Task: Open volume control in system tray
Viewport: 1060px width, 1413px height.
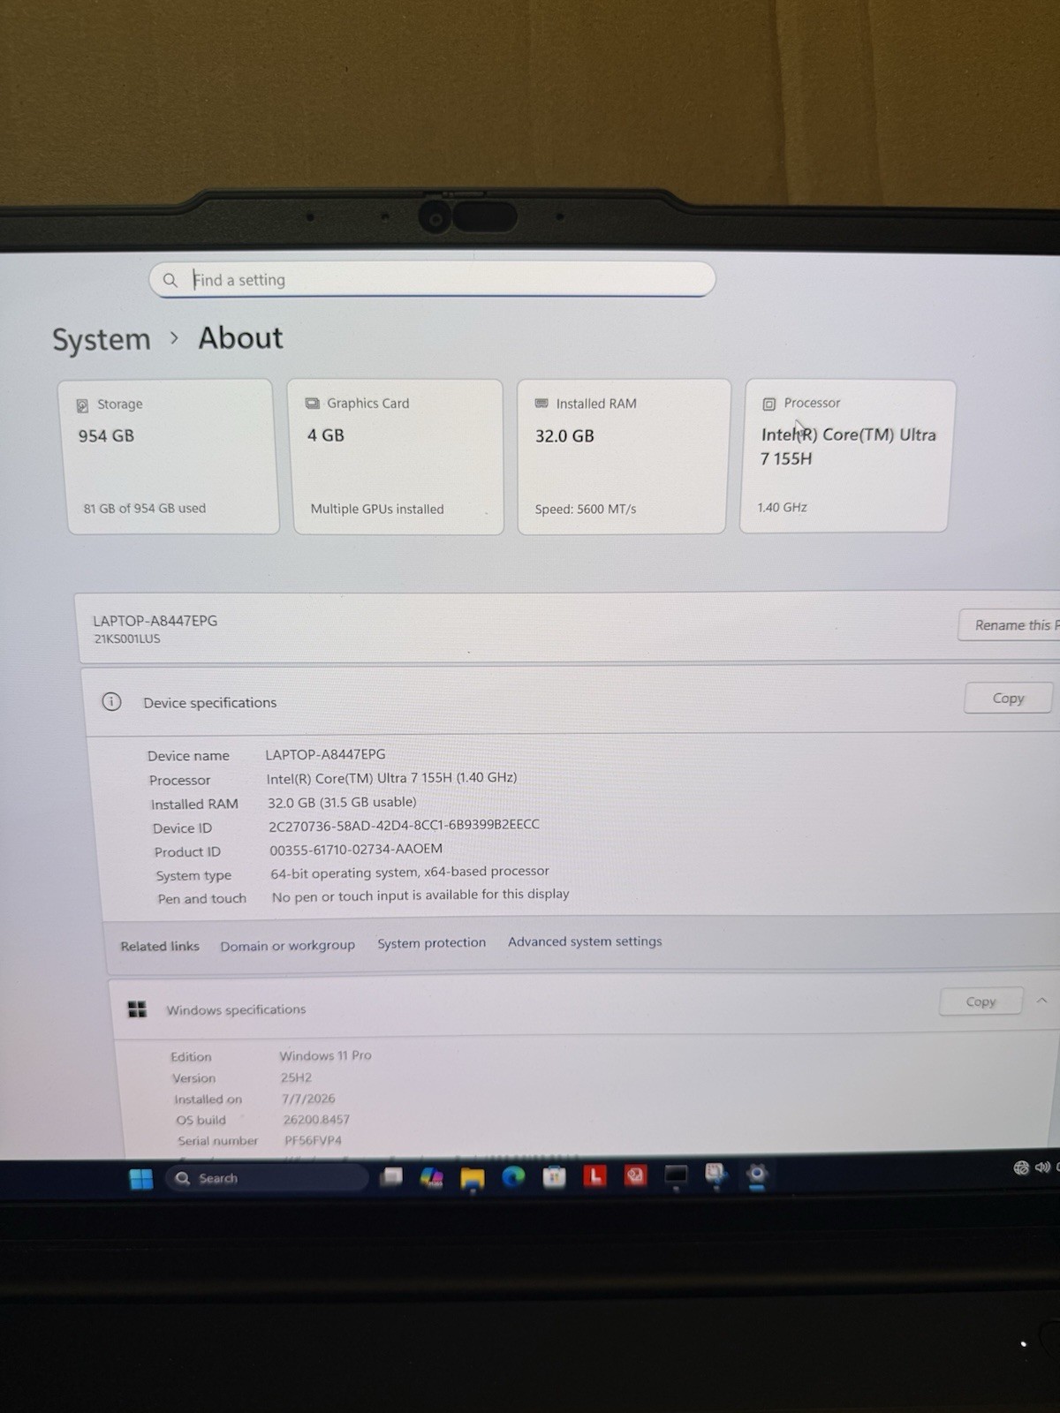Action: [1042, 1167]
